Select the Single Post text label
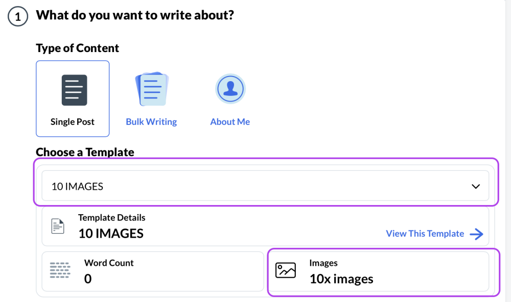Viewport: 511px width, 302px height. [73, 122]
